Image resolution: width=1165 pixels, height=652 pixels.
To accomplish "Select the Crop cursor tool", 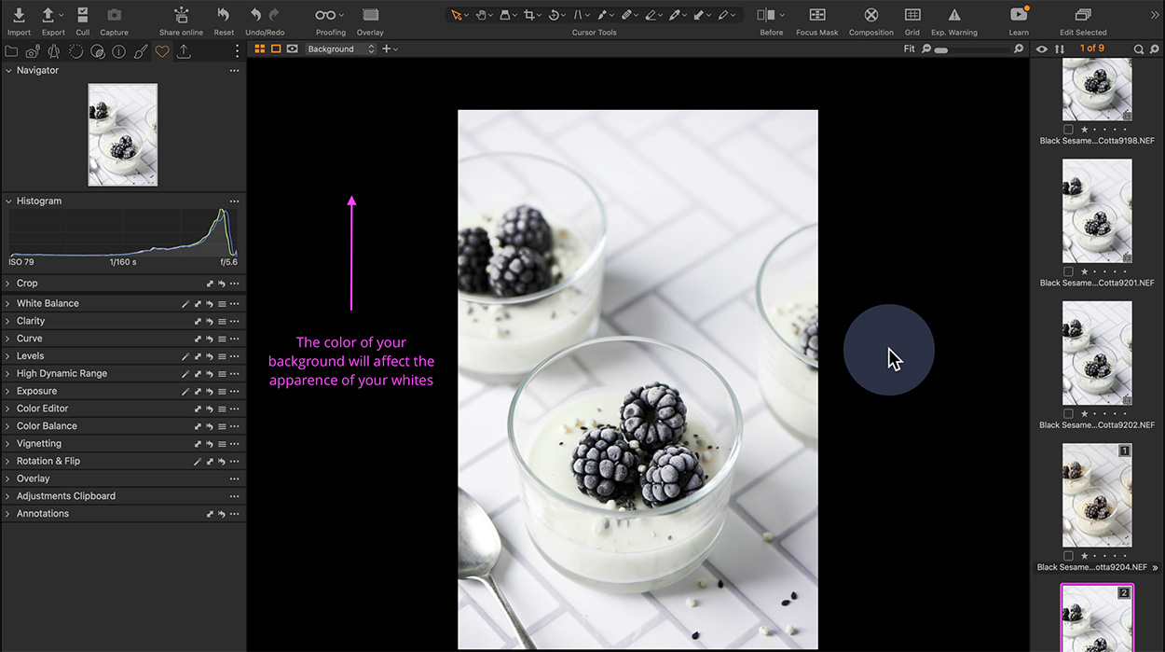I will coord(528,14).
